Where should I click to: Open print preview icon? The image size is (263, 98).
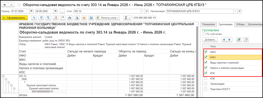(x=77, y=18)
